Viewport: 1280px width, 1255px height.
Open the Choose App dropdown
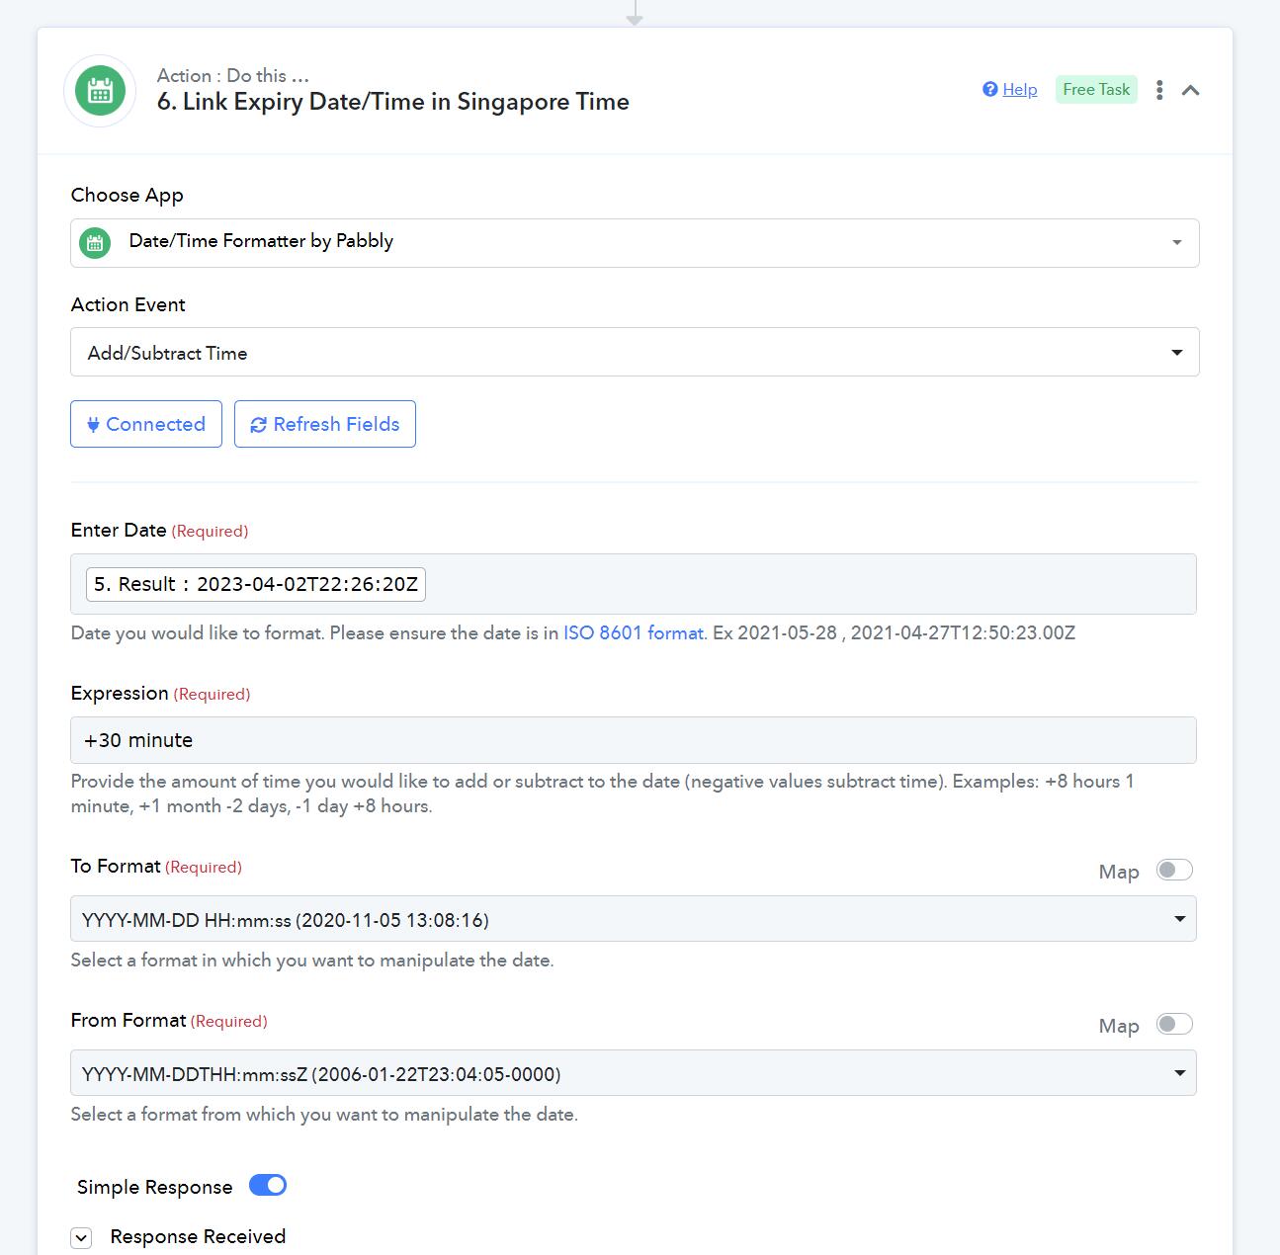635,242
